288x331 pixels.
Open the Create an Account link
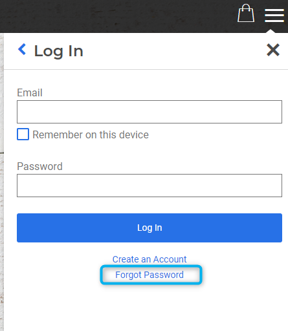click(x=150, y=259)
